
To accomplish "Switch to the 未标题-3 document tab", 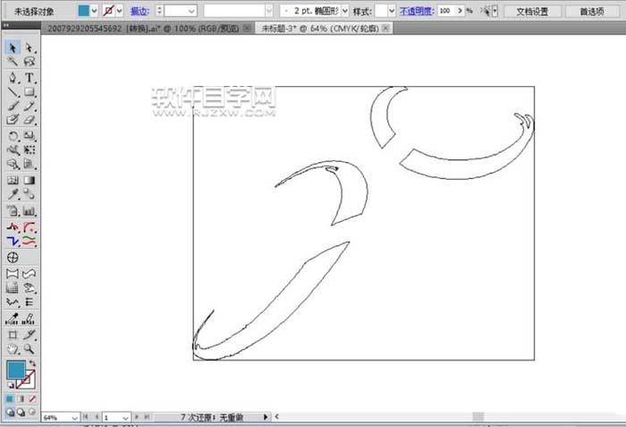I will pyautogui.click(x=320, y=29).
